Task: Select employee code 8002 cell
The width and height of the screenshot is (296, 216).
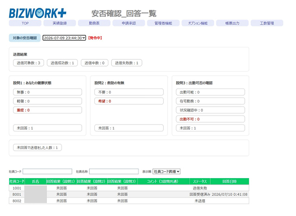Action: 17,201
